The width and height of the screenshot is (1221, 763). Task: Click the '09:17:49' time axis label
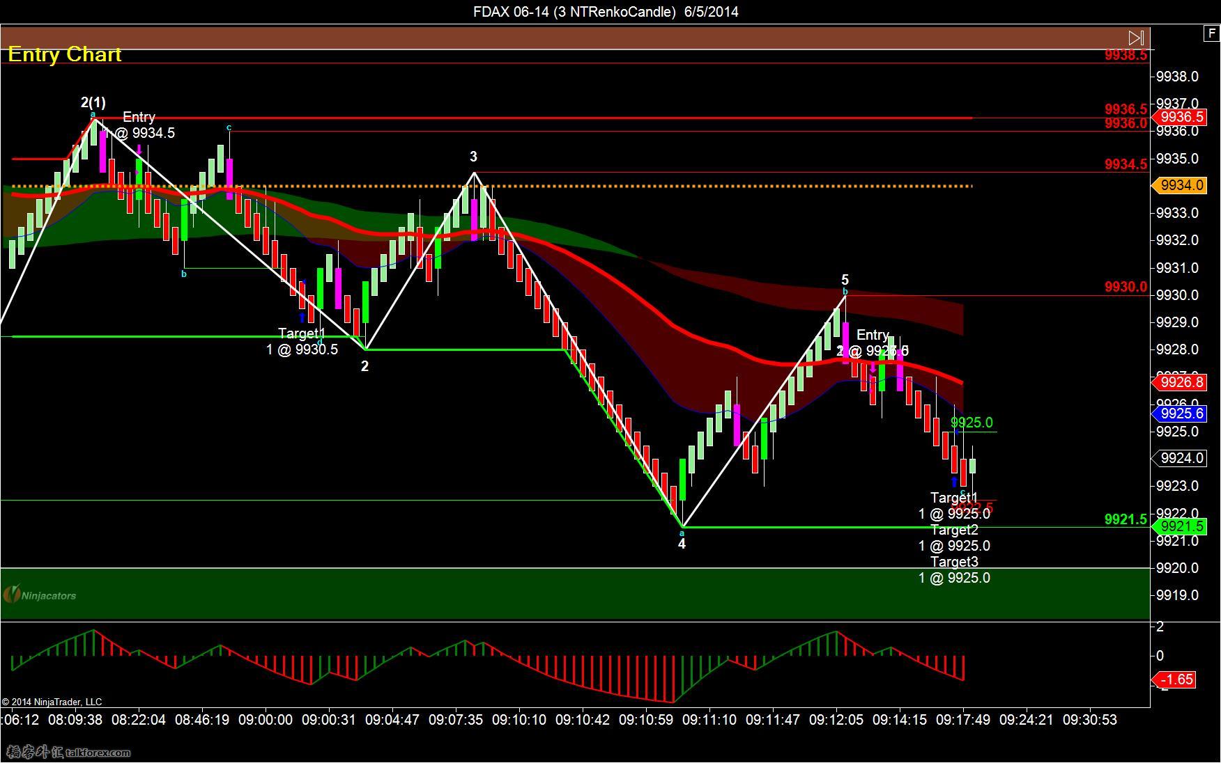point(963,720)
